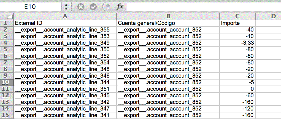This screenshot has height=119, width=281.
Task: Click the Select All corner triangle
Action: pos(7,17)
